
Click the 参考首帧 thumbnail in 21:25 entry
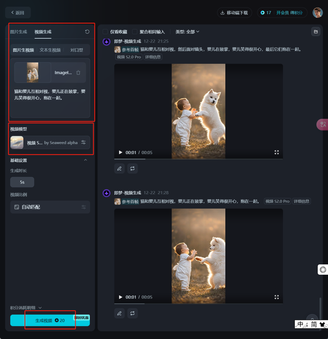coord(118,50)
